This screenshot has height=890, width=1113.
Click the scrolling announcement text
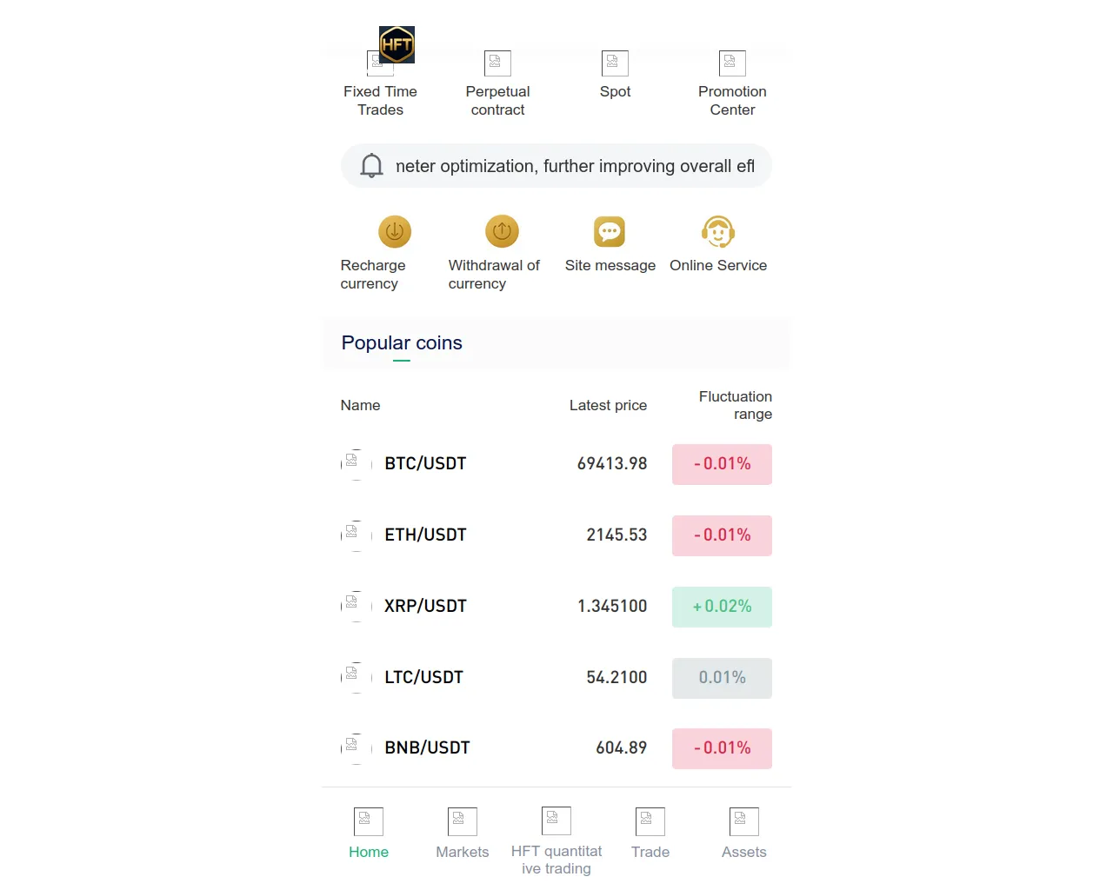(575, 166)
